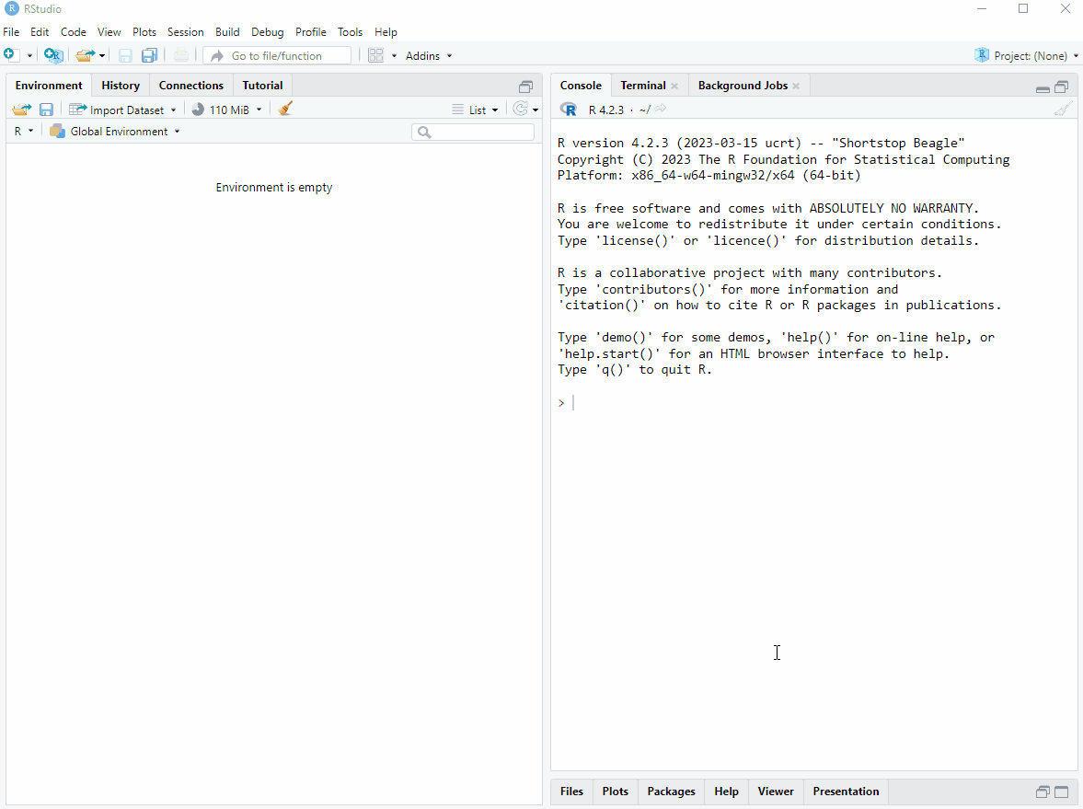1083x809 pixels.
Task: Open the Global Environment dropdown
Action: [x=115, y=132]
